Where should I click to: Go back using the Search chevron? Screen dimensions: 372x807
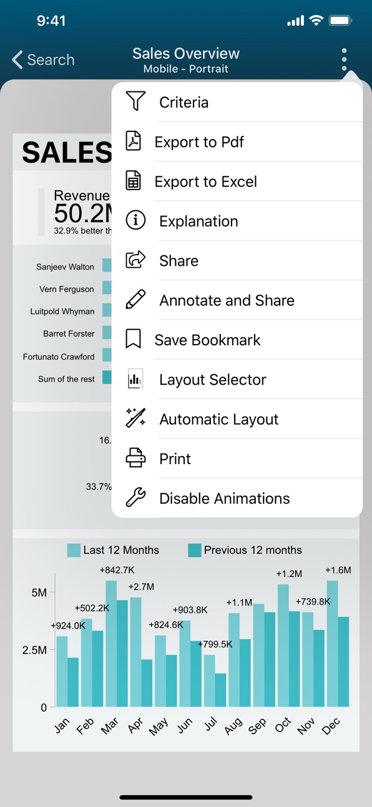click(42, 60)
